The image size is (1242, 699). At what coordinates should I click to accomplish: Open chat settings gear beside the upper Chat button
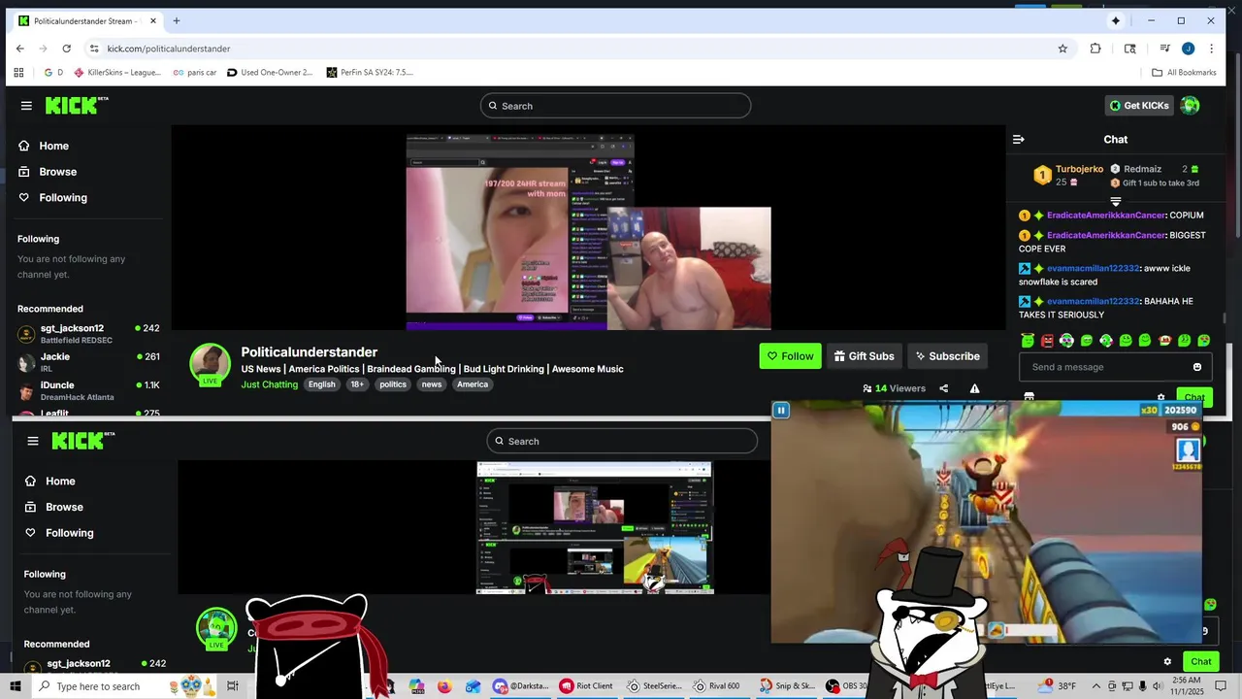[x=1160, y=397]
